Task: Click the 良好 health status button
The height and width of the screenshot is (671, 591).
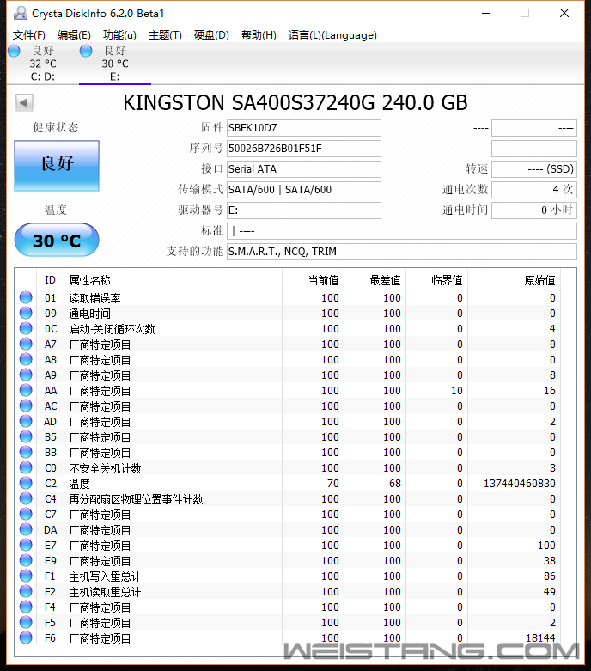Action: (57, 165)
